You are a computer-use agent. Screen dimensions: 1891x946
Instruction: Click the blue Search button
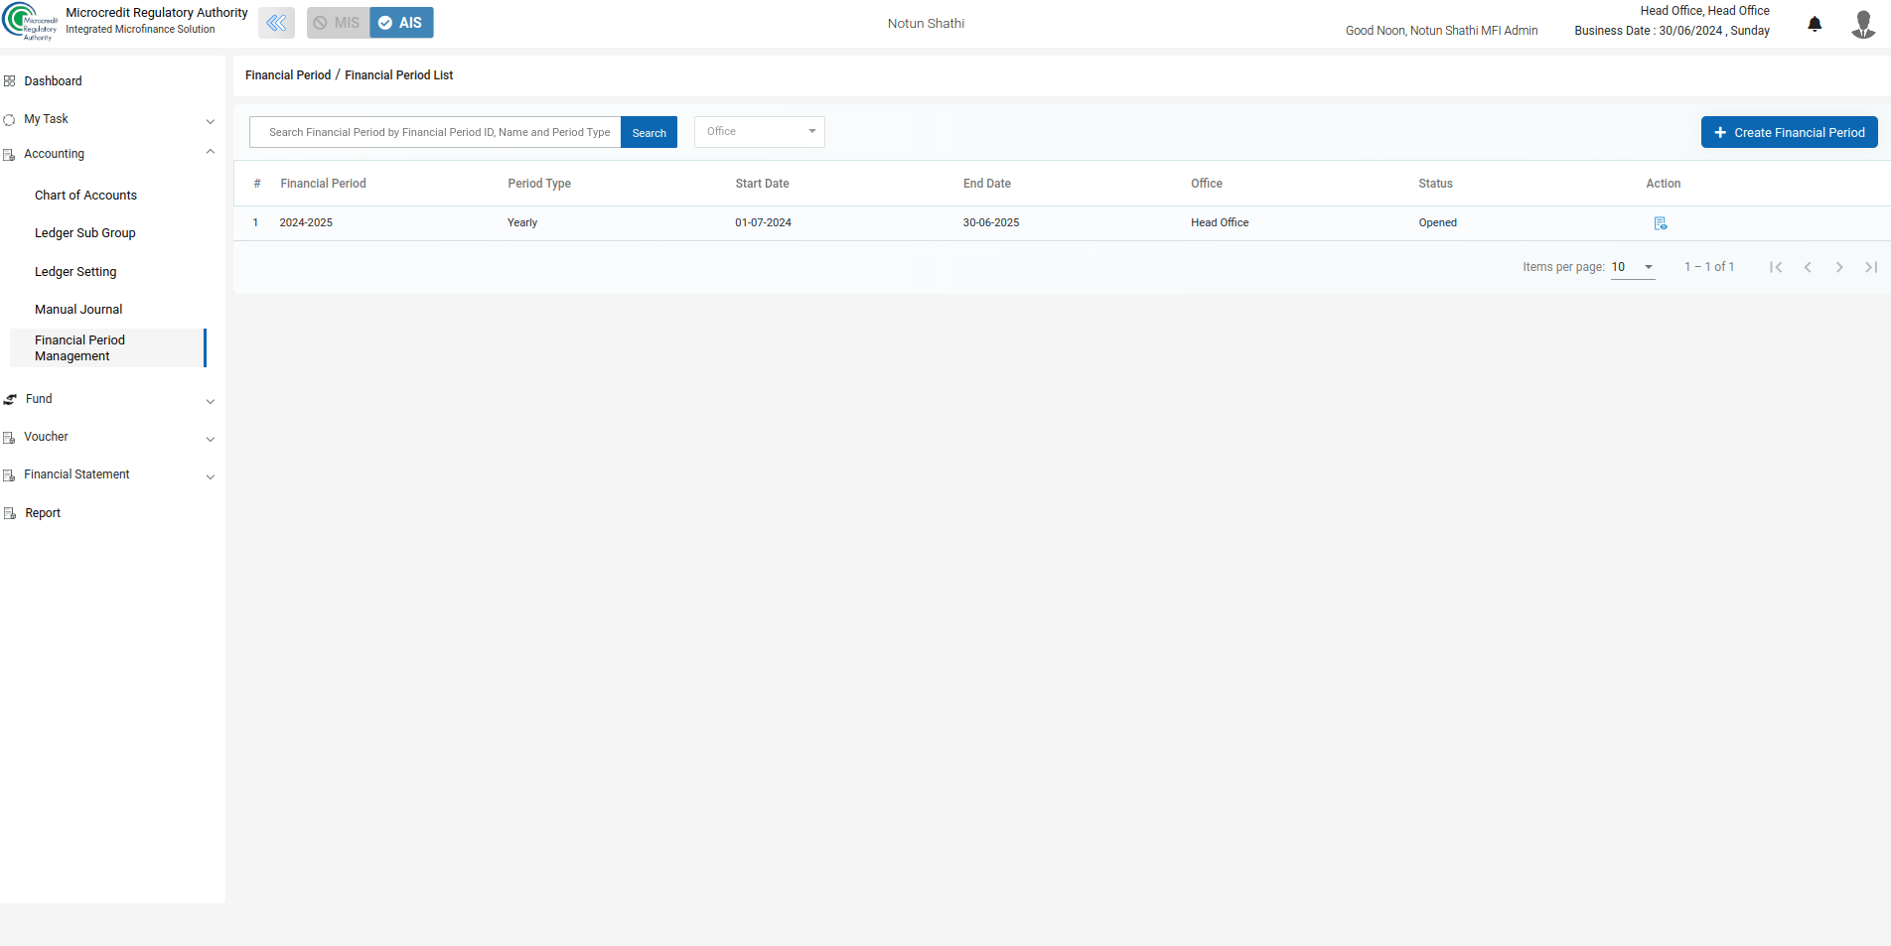pos(649,132)
